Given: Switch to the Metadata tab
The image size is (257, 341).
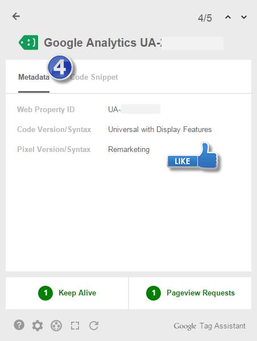Looking at the screenshot, I should [x=34, y=77].
